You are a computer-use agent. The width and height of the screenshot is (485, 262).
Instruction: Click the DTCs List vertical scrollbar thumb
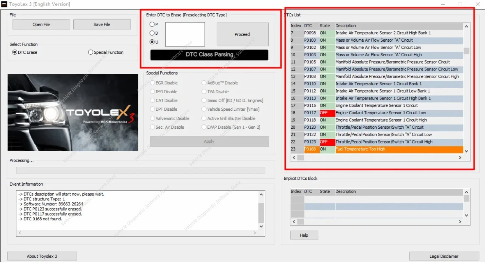466,51
